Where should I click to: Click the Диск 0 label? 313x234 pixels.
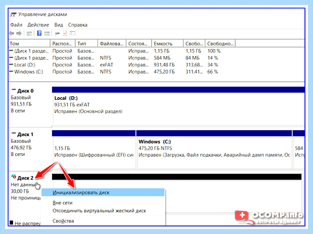click(25, 91)
